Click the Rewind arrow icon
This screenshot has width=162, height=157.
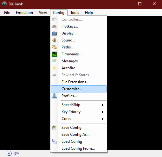[x=54, y=75]
